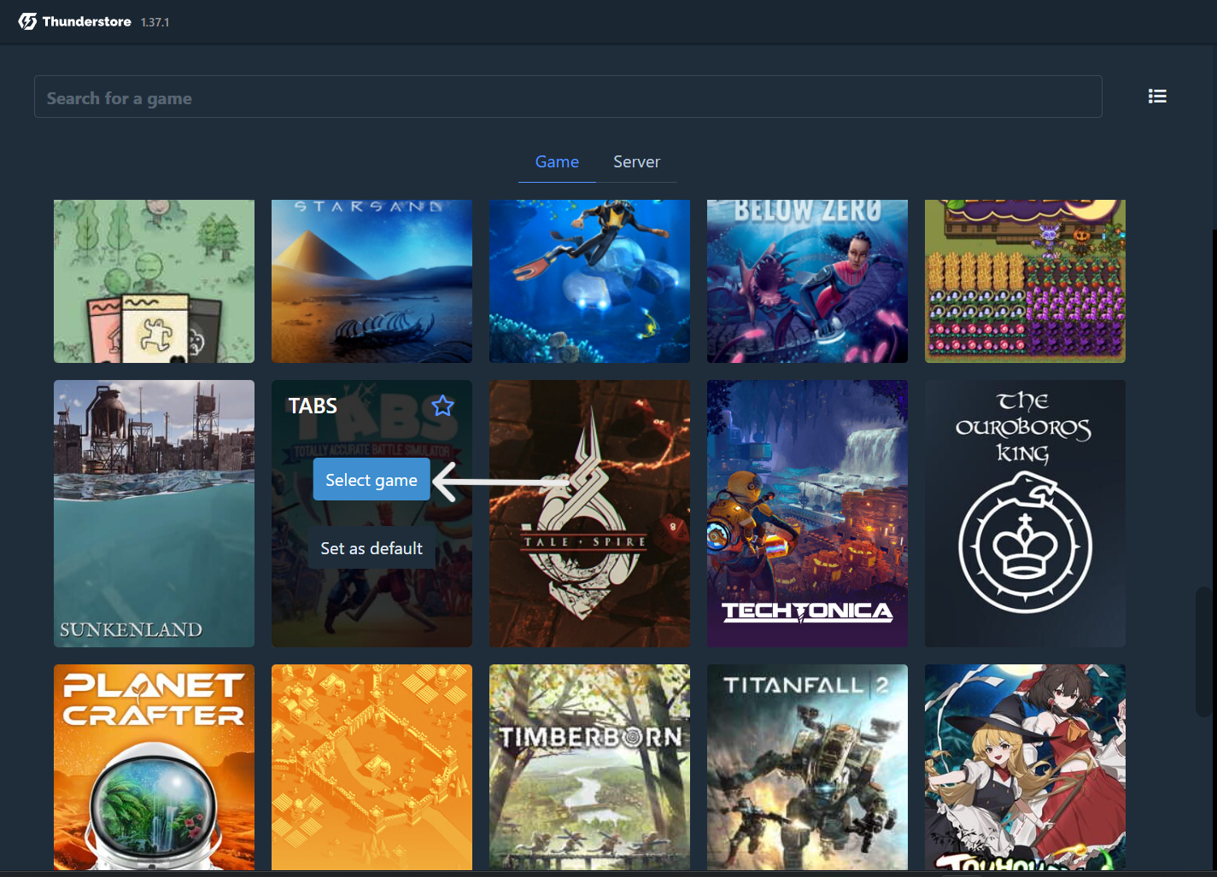Open the Sunkenland game thumbnail
The width and height of the screenshot is (1217, 877).
click(154, 513)
